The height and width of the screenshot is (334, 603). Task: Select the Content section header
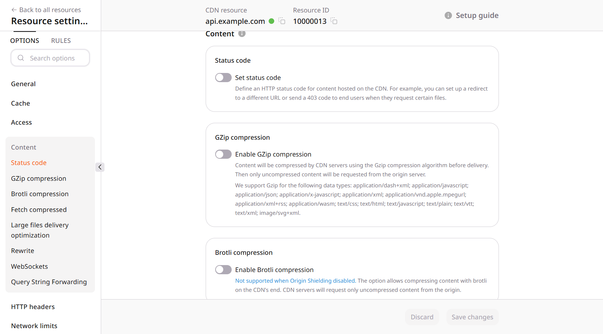[23, 147]
